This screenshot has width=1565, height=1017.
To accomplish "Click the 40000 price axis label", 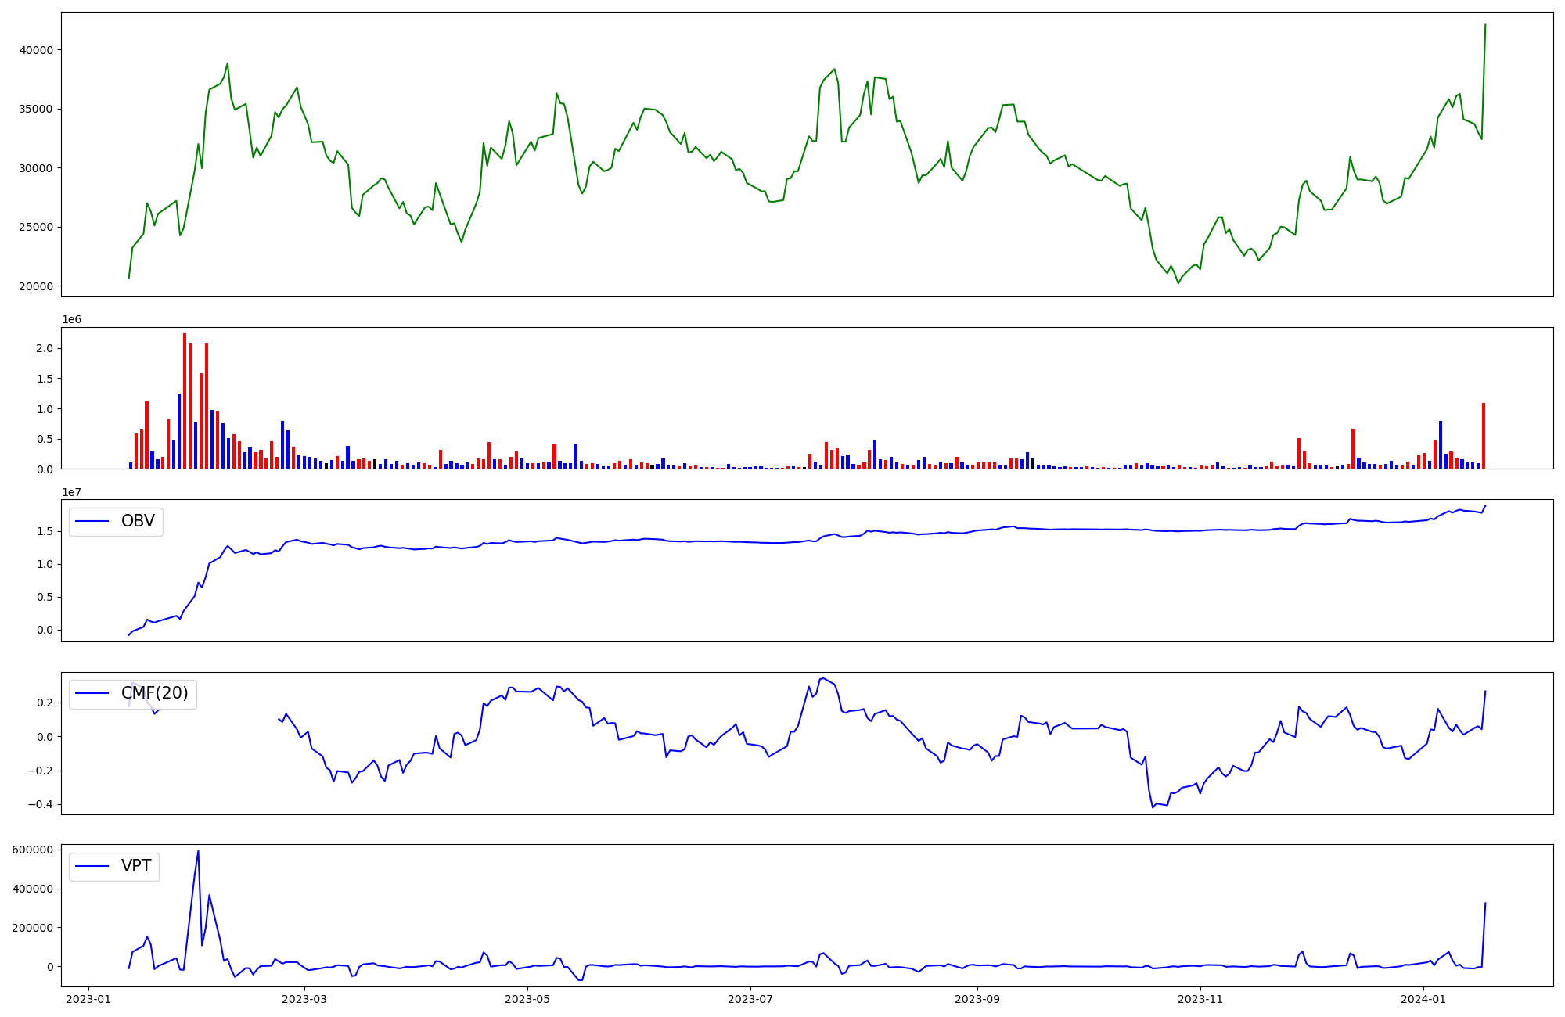I will 35,50.
